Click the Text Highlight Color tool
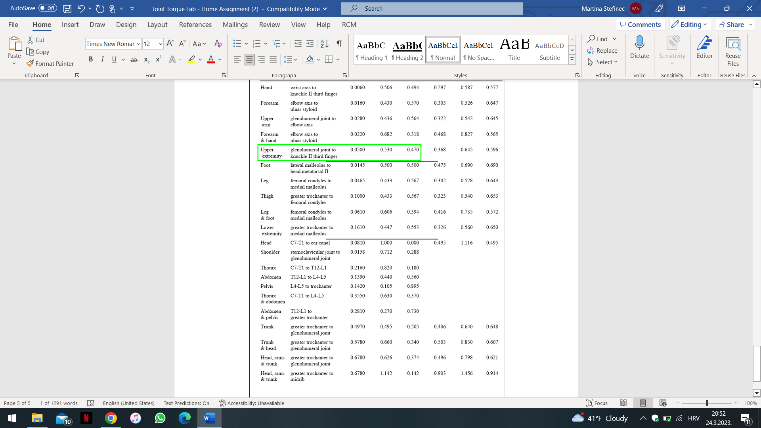This screenshot has width=761, height=428. pos(191,59)
